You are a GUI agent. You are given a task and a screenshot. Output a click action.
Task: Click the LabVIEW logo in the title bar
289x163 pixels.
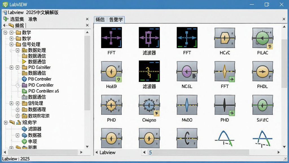(x=5, y=5)
